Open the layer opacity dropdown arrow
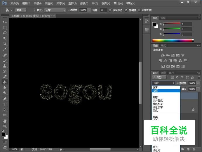Viewport: 202px width, 152px height. (198, 83)
